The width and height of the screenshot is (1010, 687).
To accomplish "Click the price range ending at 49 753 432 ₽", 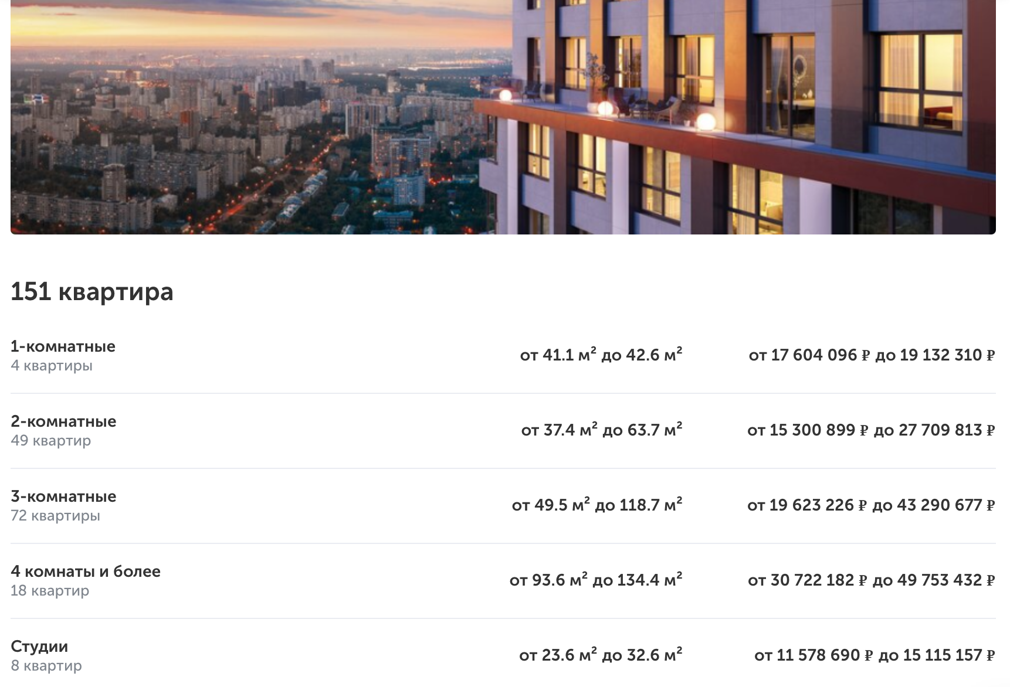I will [x=872, y=580].
